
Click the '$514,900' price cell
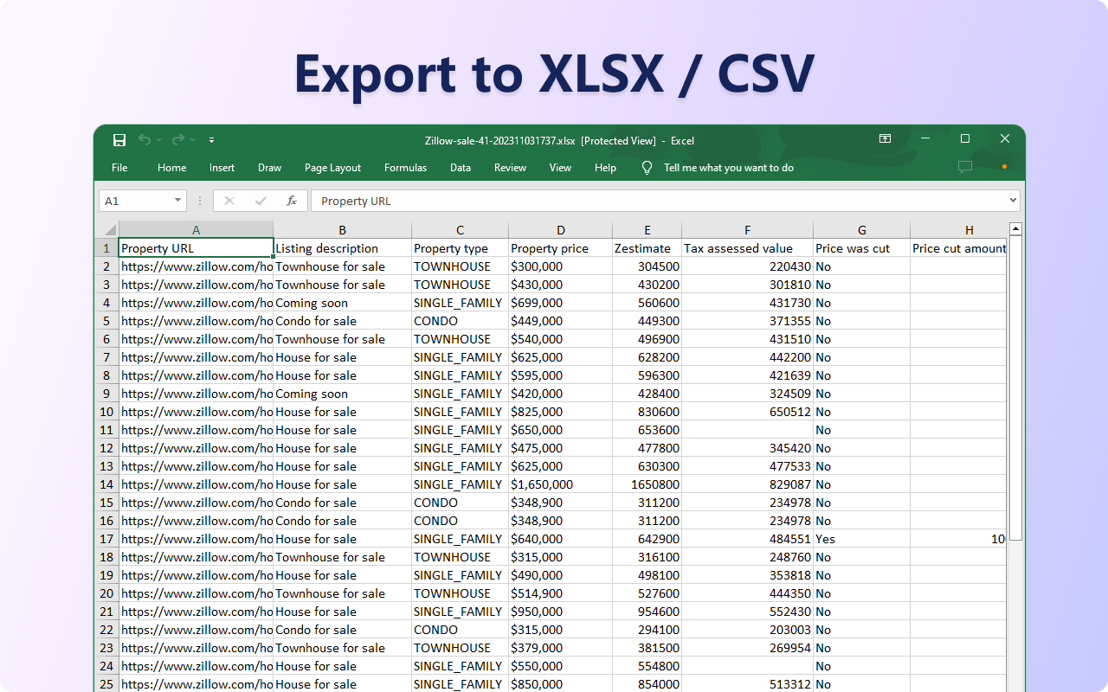pos(561,593)
